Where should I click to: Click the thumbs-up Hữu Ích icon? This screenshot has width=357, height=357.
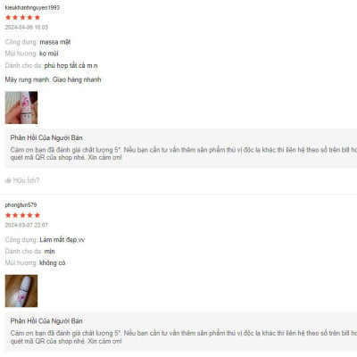click(8, 180)
